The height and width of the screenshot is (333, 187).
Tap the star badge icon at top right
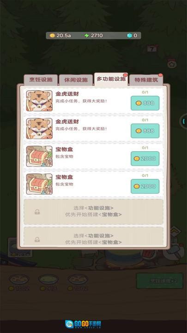(x=172, y=64)
